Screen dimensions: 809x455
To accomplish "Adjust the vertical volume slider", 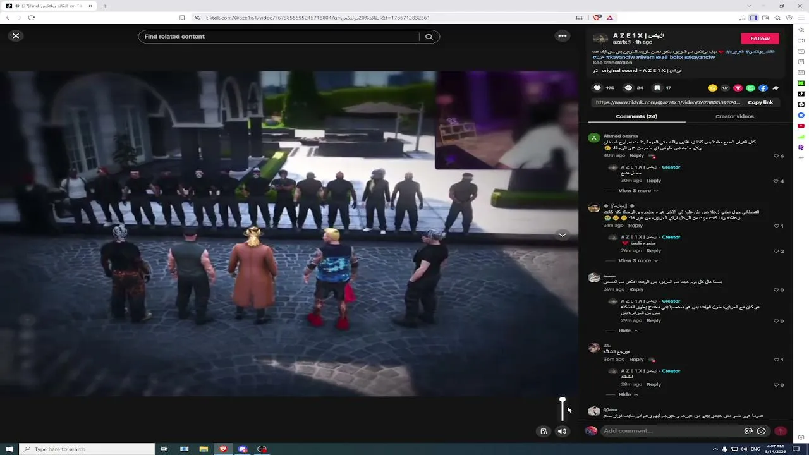I will pos(563,409).
